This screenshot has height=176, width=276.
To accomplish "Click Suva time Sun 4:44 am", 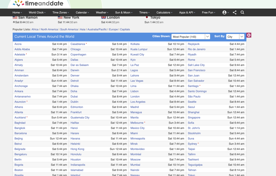I will click(x=237, y=139).
